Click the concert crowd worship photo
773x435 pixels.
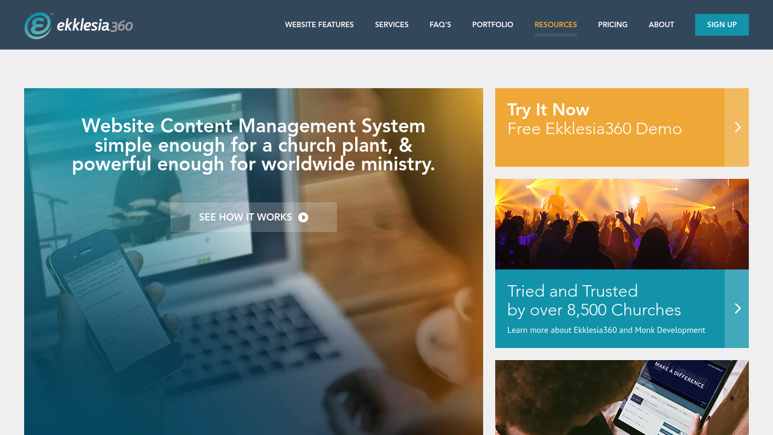(x=622, y=224)
